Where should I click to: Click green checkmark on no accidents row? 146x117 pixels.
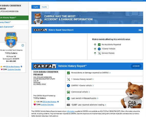coord(68,73)
